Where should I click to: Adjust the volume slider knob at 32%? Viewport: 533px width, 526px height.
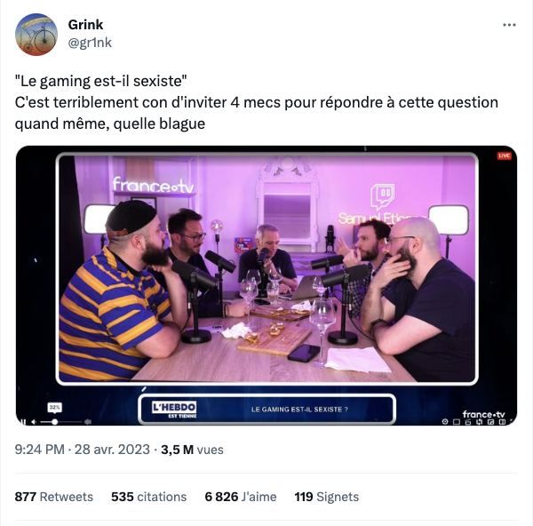[x=54, y=422]
